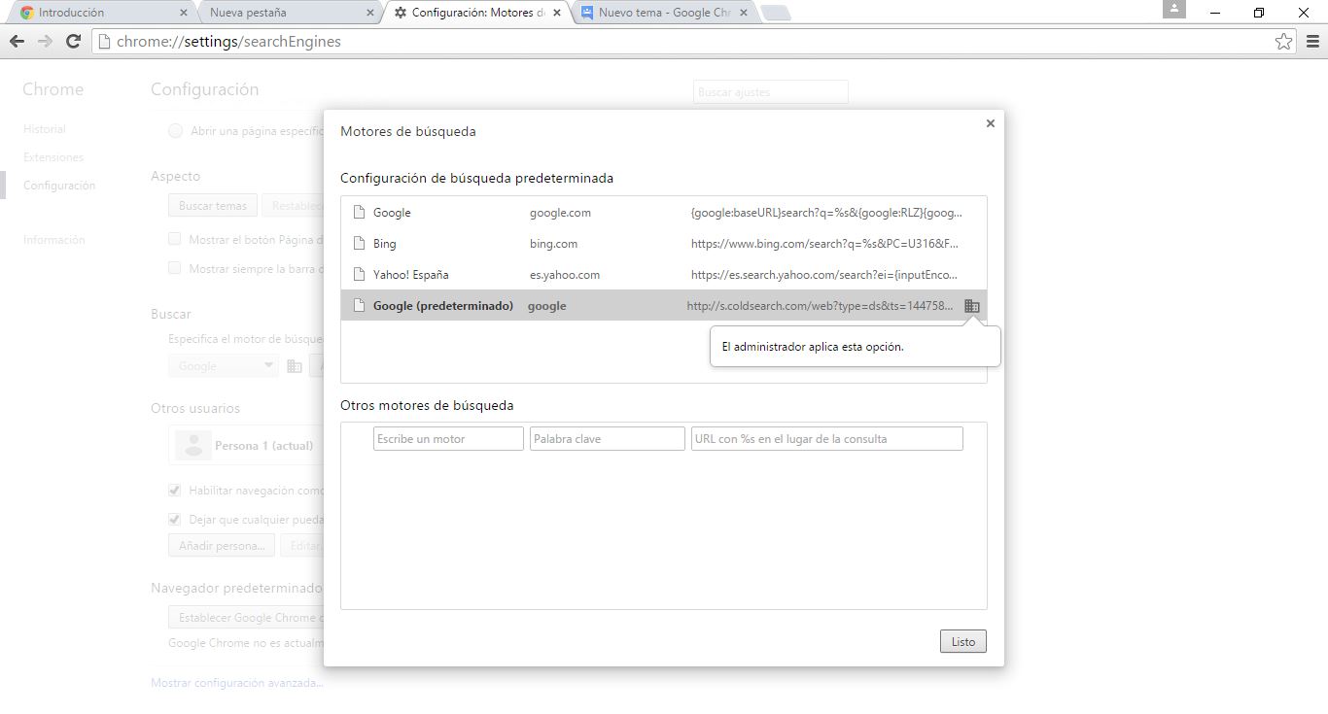Open Configuración in the Chrome sidebar
Viewport: 1328px width, 714px height.
pos(59,186)
